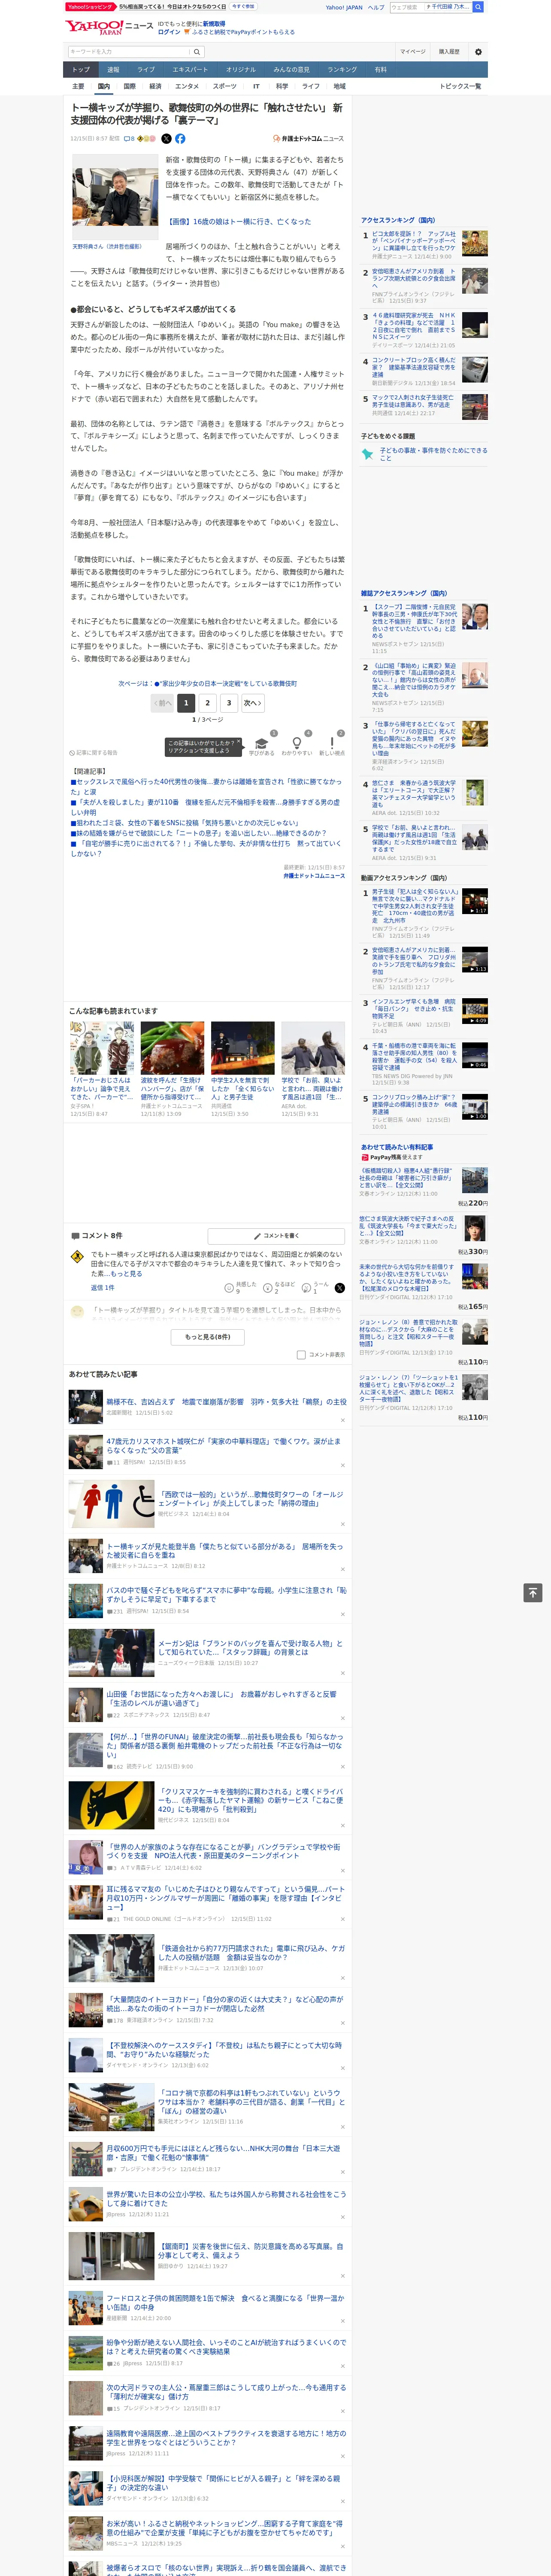Select the エンタメ category tab
This screenshot has width=551, height=2576.
coord(187,86)
